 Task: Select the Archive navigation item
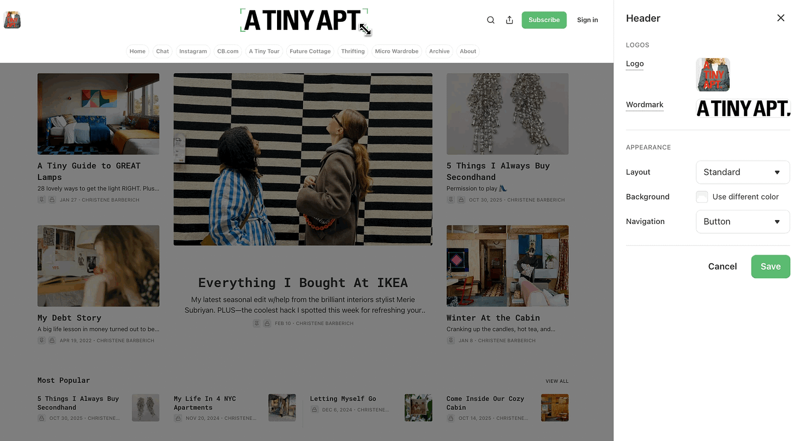click(439, 51)
